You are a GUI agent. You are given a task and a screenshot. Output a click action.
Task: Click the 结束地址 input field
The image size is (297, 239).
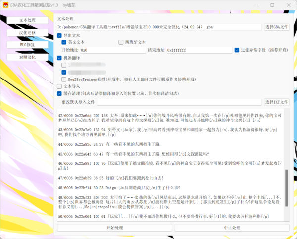[199, 50]
